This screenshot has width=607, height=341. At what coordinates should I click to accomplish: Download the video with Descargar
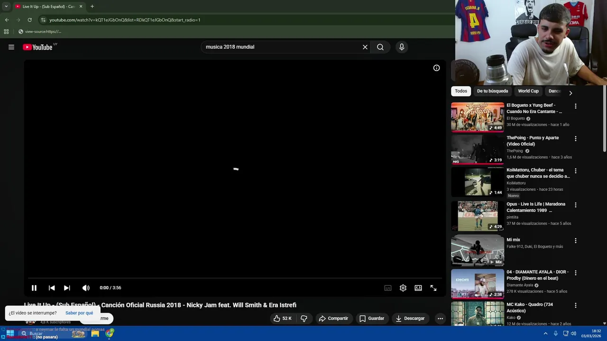point(410,318)
